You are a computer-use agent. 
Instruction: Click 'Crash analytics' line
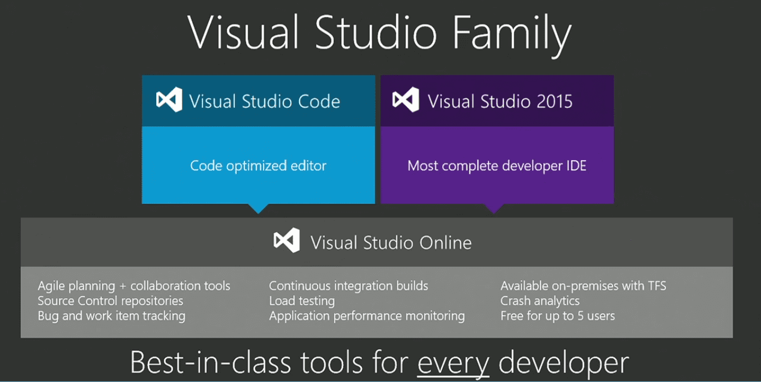tap(540, 301)
